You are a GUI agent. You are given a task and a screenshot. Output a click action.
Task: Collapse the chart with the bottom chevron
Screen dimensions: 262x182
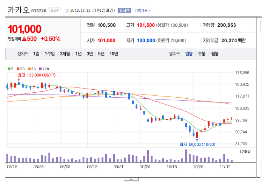pyautogui.click(x=131, y=179)
